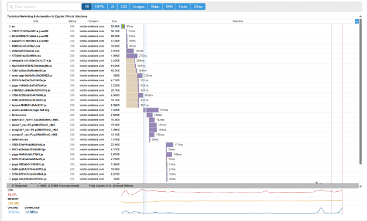
Task: Show only Images requests
Action: coord(139,6)
